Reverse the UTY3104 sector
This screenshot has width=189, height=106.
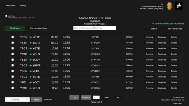(150, 88)
